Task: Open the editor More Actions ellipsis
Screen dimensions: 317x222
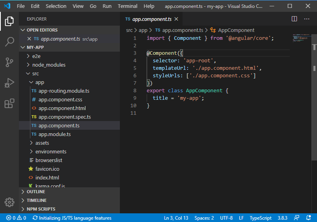Action: [307, 19]
